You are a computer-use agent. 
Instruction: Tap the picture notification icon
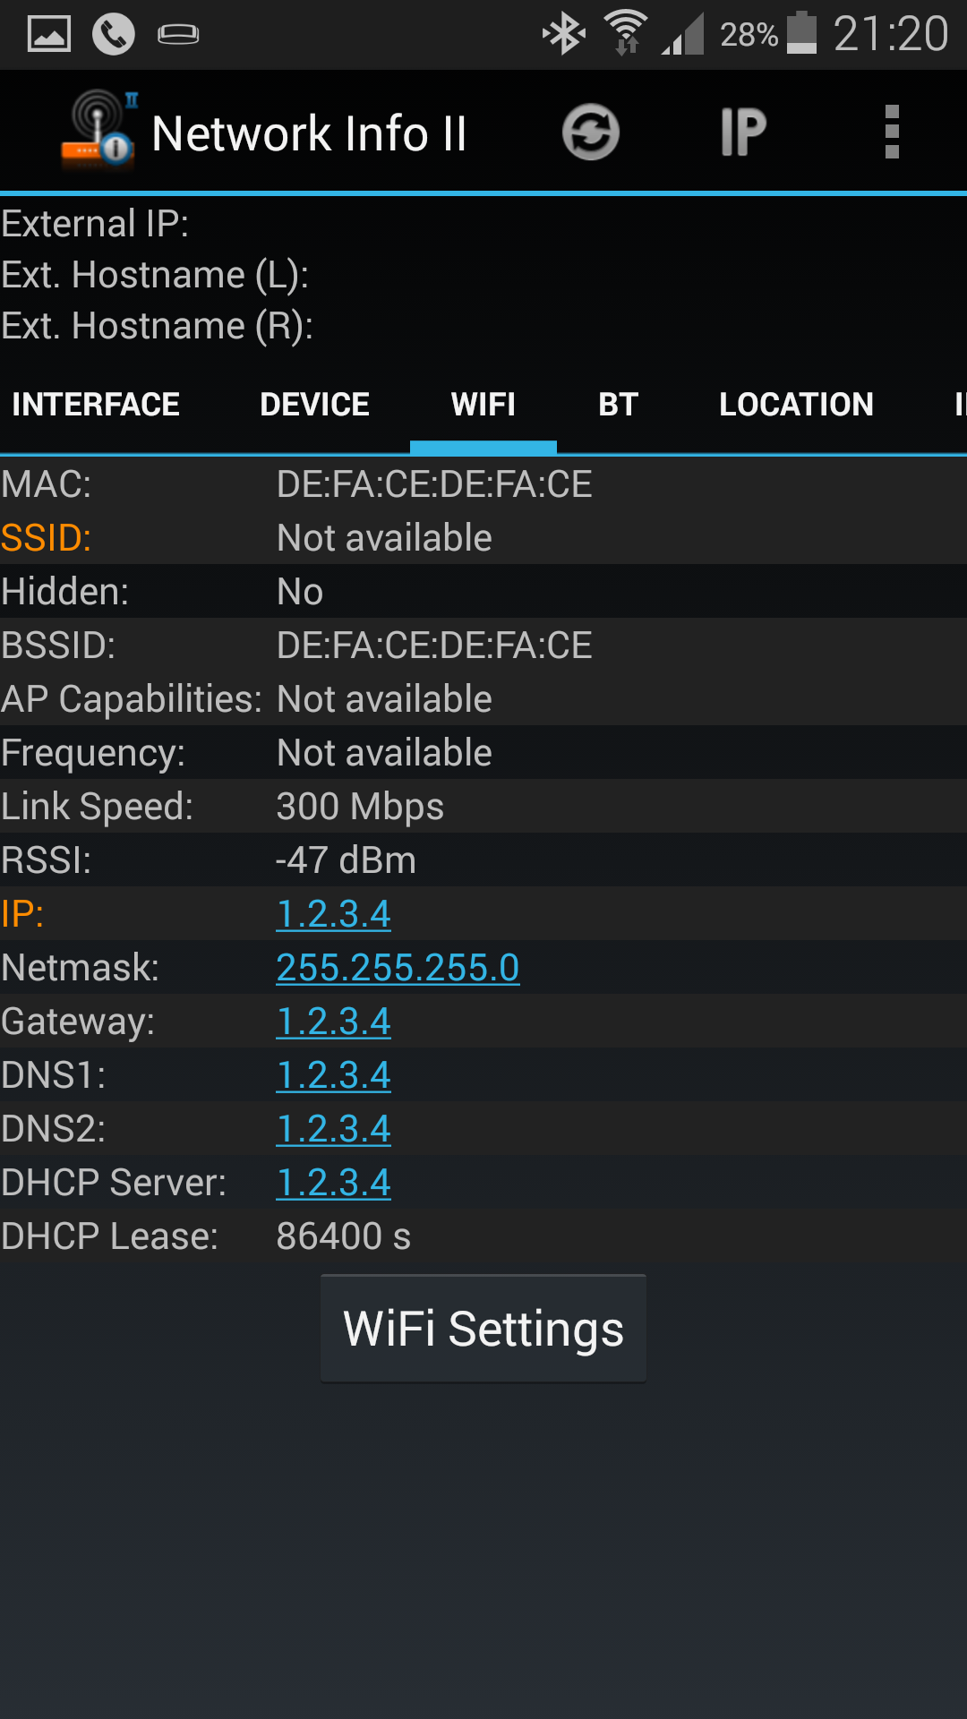click(x=49, y=34)
